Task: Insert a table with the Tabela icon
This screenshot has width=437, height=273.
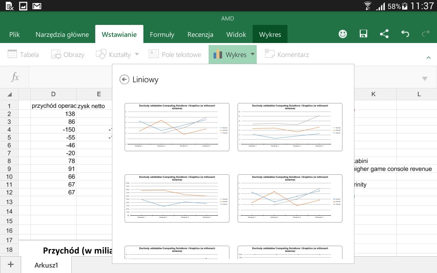Action: pos(12,54)
